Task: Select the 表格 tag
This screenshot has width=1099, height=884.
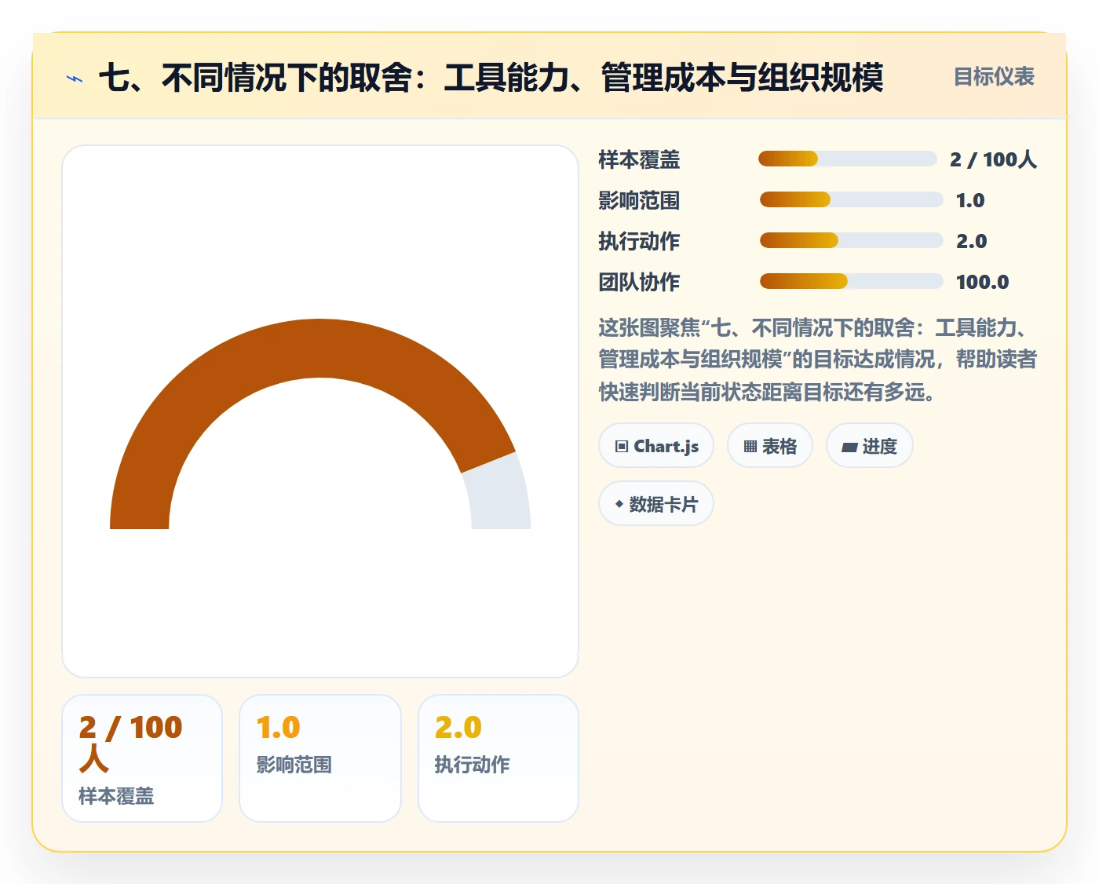Action: pos(770,446)
